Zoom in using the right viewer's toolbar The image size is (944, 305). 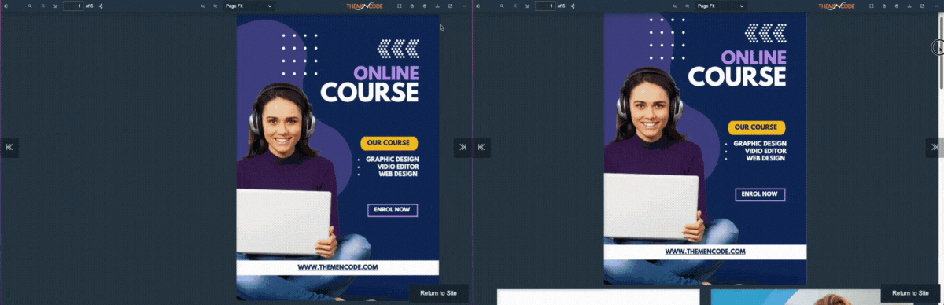coord(687,6)
